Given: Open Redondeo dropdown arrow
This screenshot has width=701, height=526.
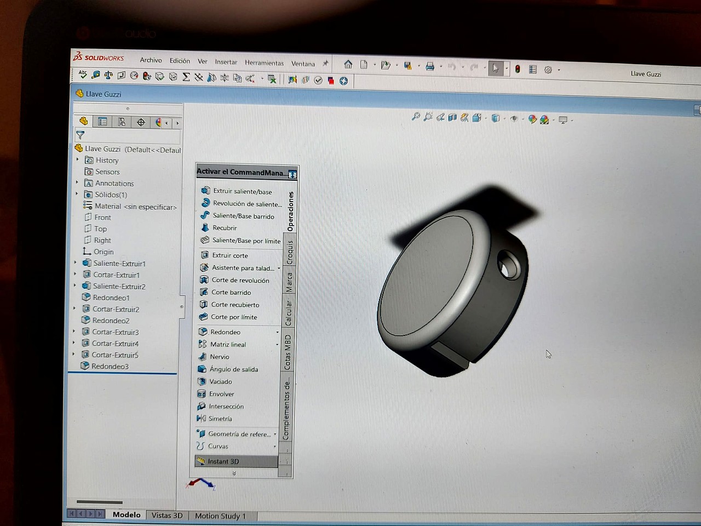Looking at the screenshot, I should pos(277,332).
